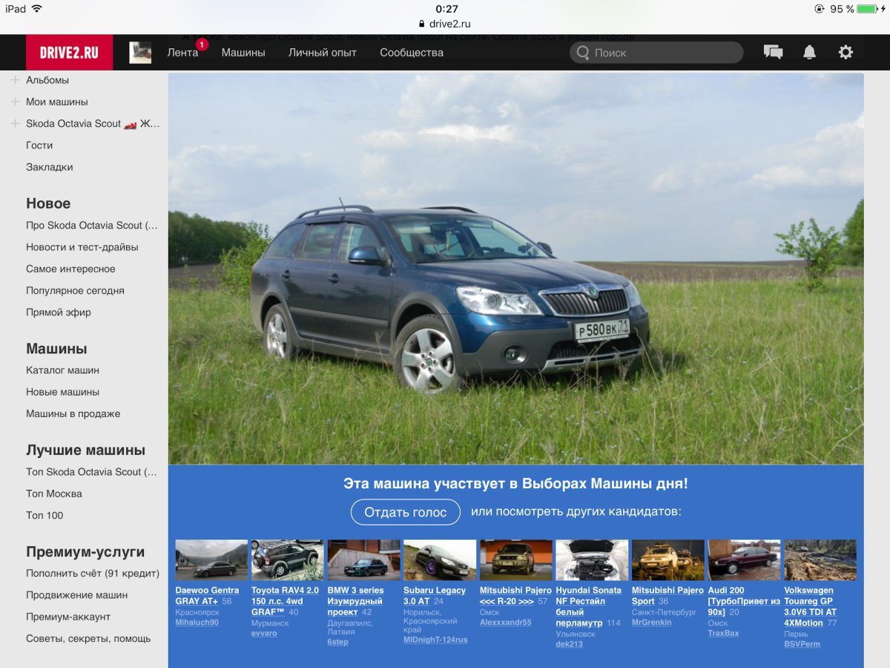This screenshot has height=668, width=890.
Task: Open the settings gear icon
Action: [845, 52]
